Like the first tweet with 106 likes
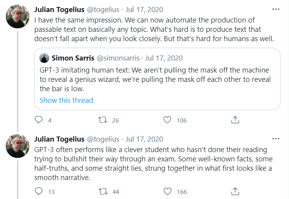Viewport: 289px width, 199px height. [167, 120]
